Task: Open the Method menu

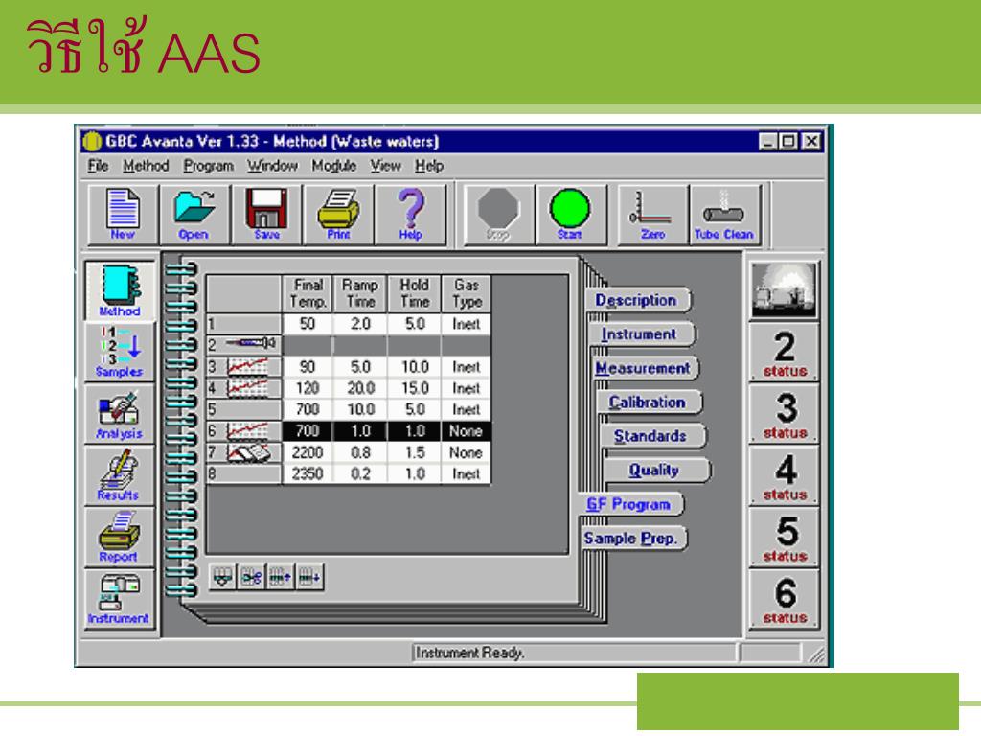Action: pyautogui.click(x=146, y=166)
